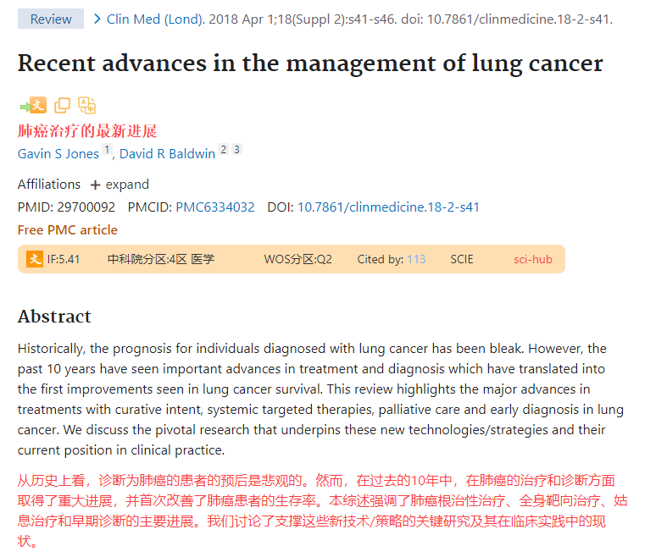Screen dimensions: 645x557
Task: Open the PMC6334032 link
Action: pyautogui.click(x=214, y=207)
